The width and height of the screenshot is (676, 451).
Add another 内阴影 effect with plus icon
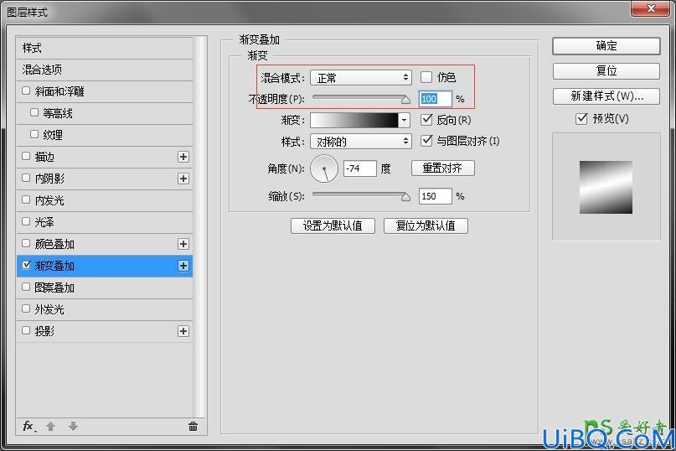coord(183,179)
